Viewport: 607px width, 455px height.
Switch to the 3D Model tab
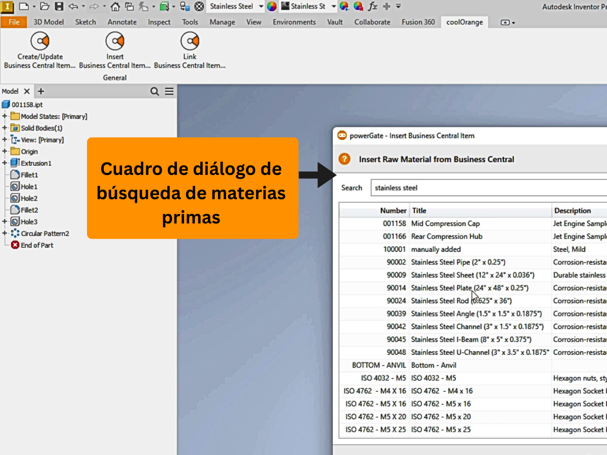click(49, 22)
